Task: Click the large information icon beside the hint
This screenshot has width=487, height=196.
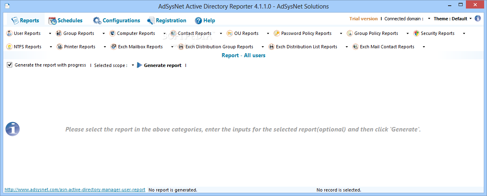Action: tap(13, 129)
